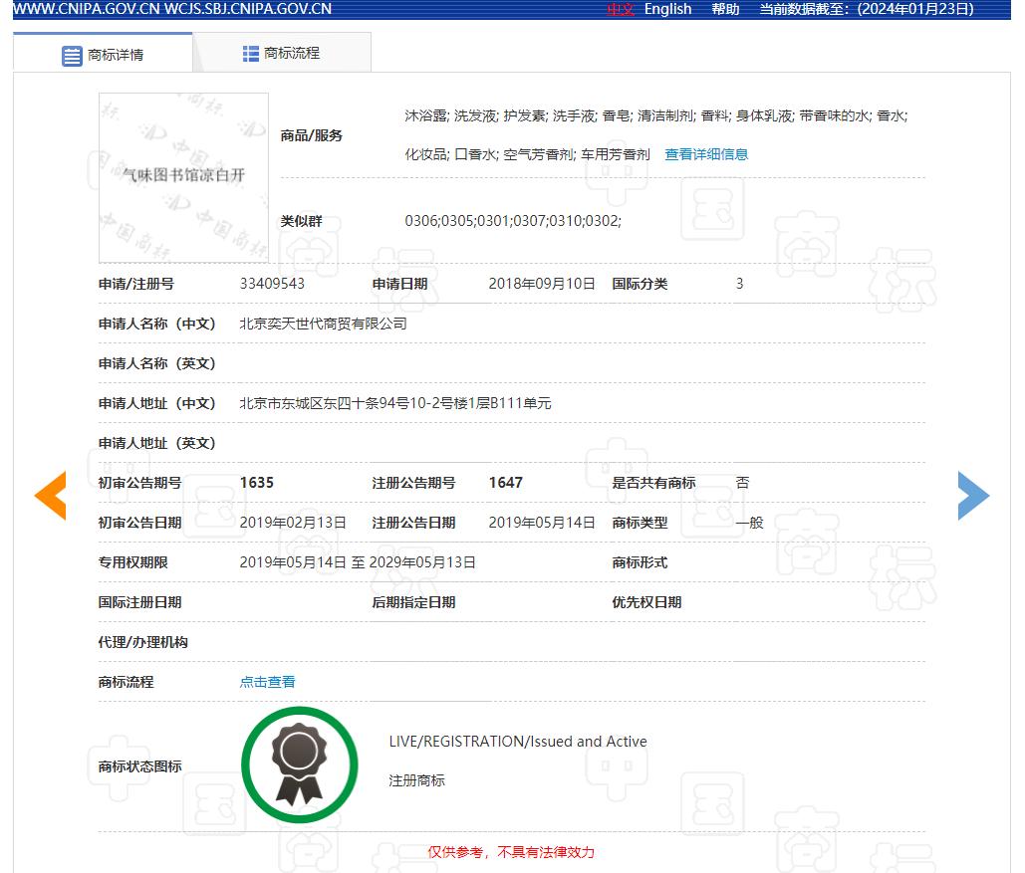Select the header URL WWW.CNIPA.GOV.CN
1025x873 pixels.
coord(87,9)
